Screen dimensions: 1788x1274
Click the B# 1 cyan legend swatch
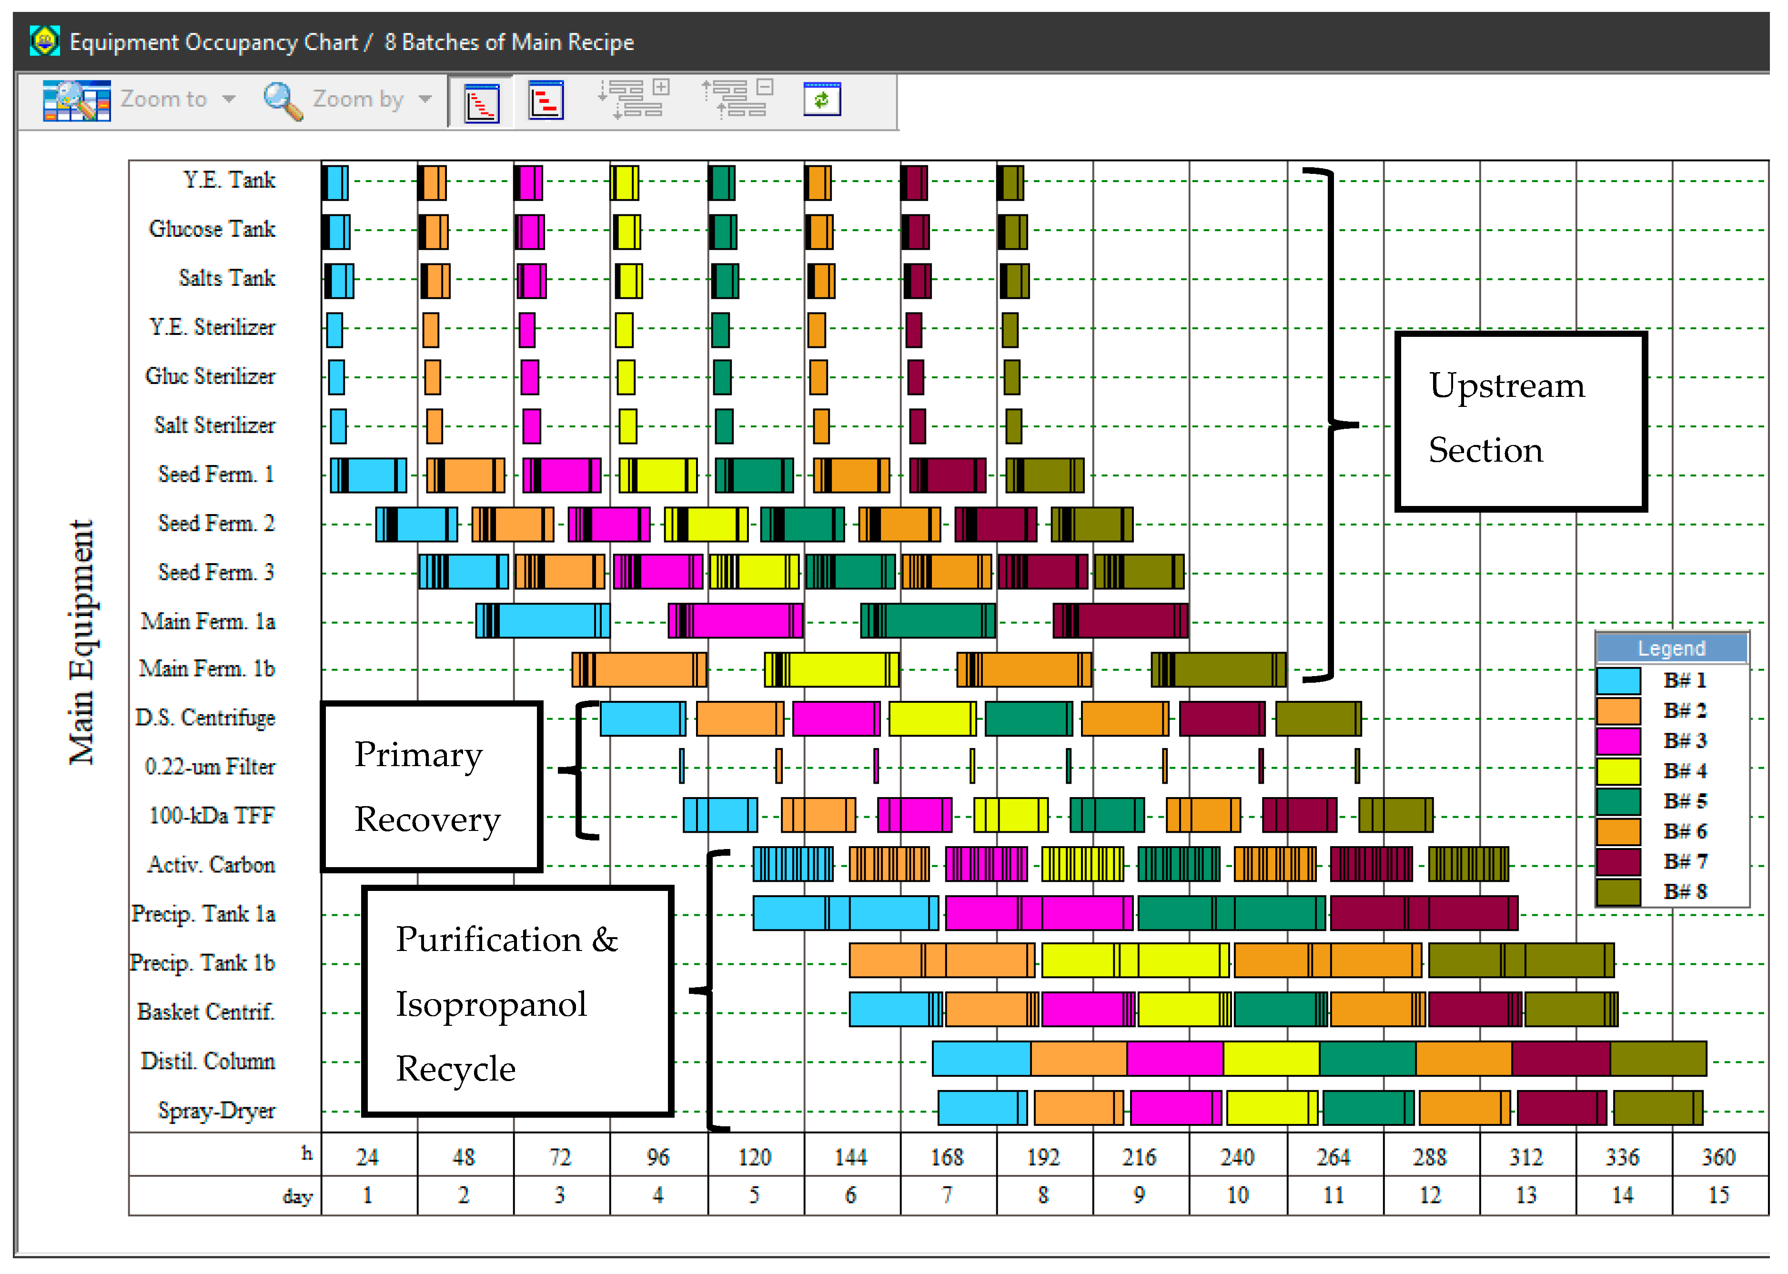1618,681
